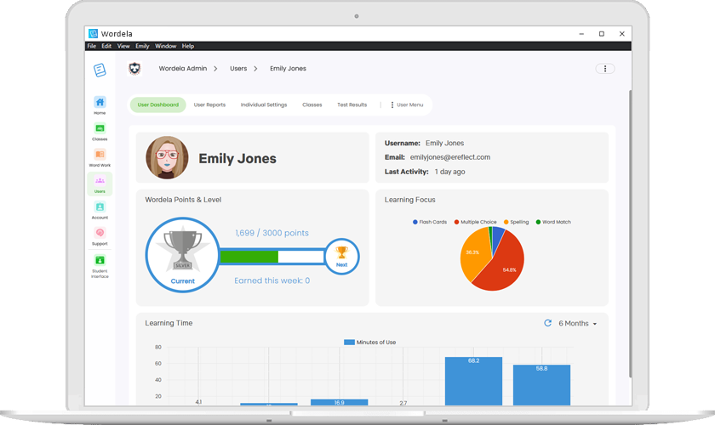Click the shield organization badge icon
The width and height of the screenshot is (715, 425).
point(134,68)
